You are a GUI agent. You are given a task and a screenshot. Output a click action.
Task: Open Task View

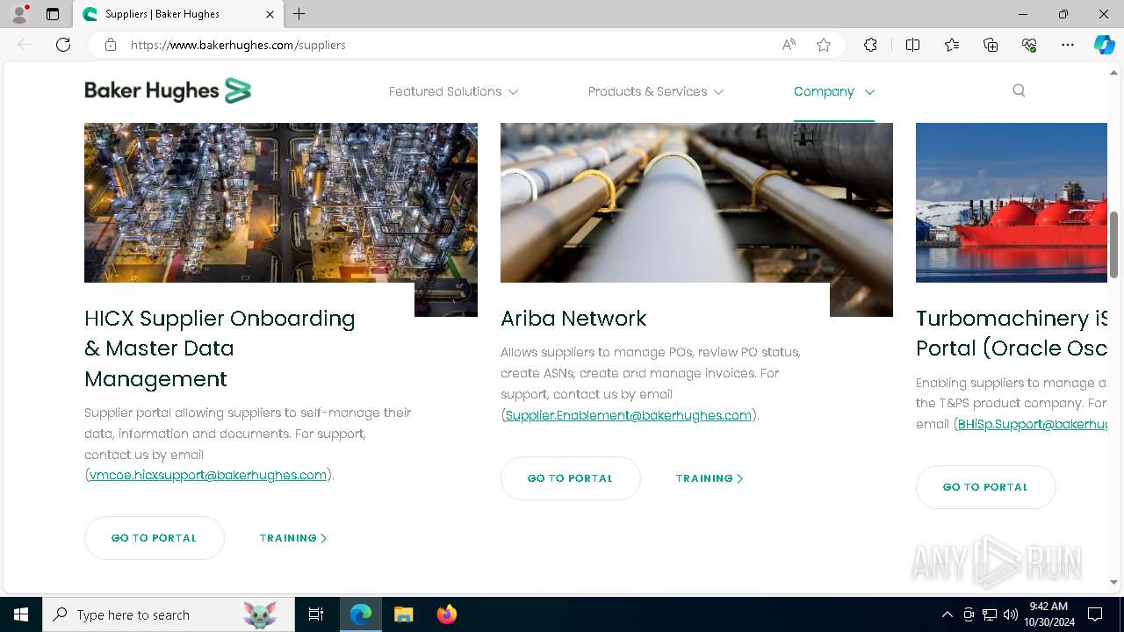pyautogui.click(x=316, y=614)
